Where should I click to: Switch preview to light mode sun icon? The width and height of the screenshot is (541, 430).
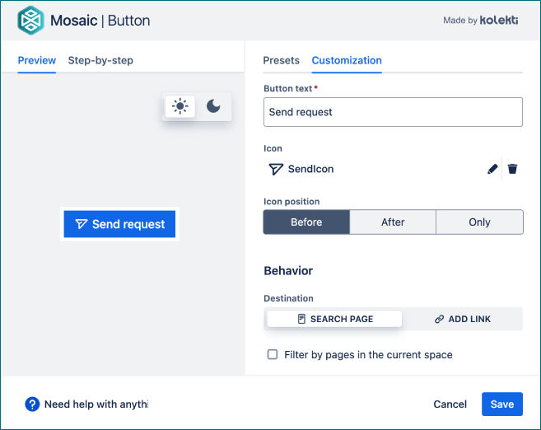click(180, 106)
